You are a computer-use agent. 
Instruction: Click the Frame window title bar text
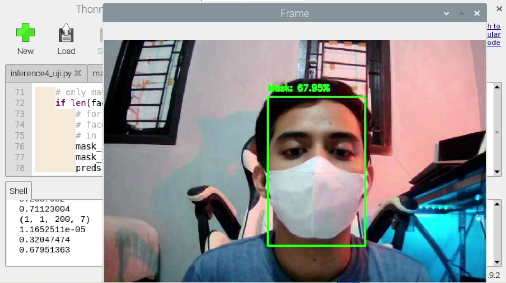coord(294,14)
